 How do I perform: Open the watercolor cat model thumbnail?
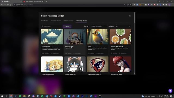(x=52, y=64)
